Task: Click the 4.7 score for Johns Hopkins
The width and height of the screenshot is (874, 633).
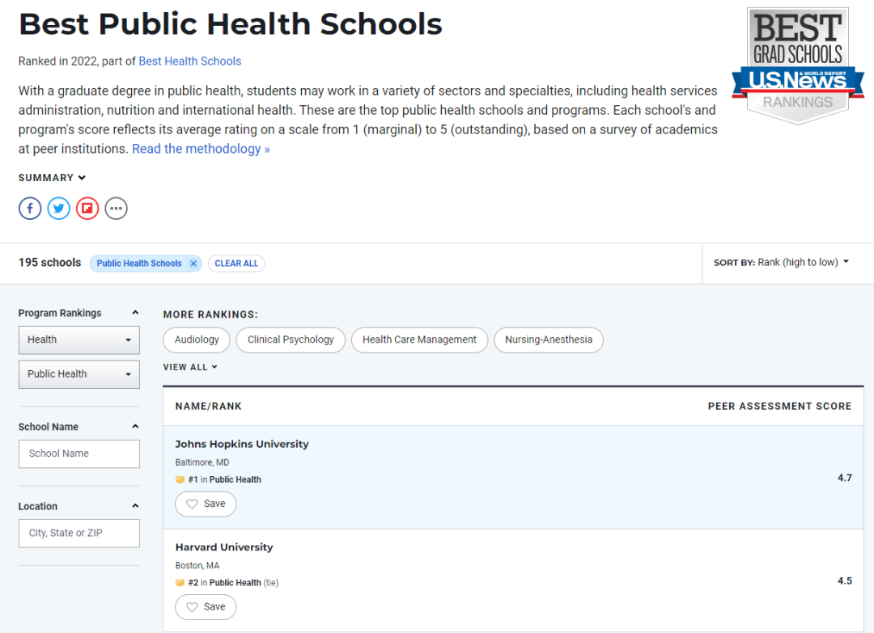Action: point(844,478)
